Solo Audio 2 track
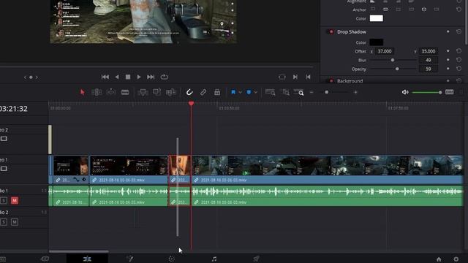 coord(4,222)
